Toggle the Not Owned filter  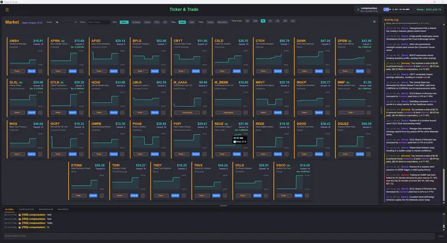click(222, 22)
